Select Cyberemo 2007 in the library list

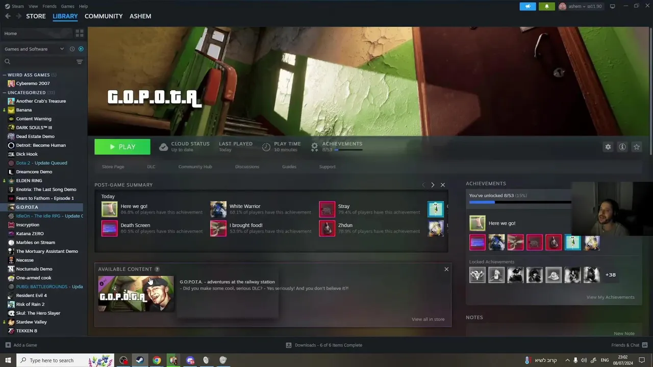tap(33, 84)
